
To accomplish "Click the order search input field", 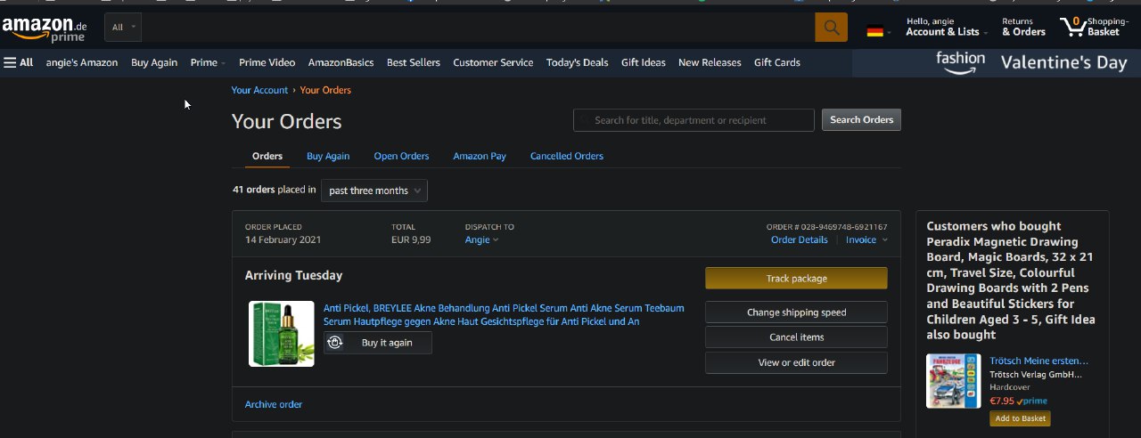I will [x=695, y=120].
